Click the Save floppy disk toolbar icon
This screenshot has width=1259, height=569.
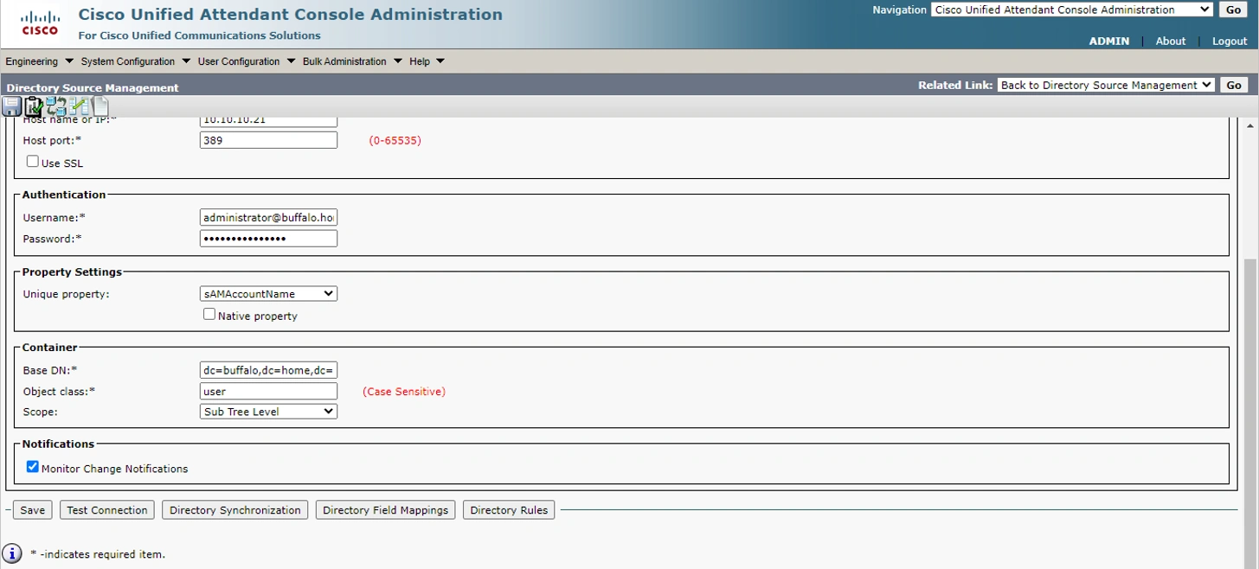click(x=11, y=106)
